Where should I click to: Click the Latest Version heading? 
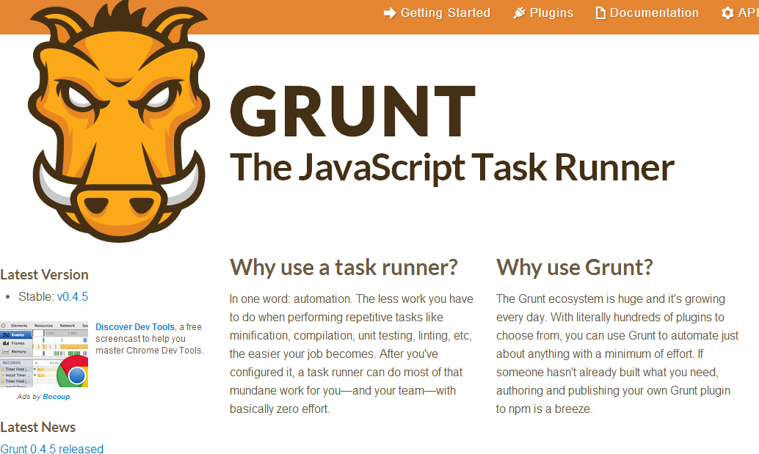(x=44, y=274)
